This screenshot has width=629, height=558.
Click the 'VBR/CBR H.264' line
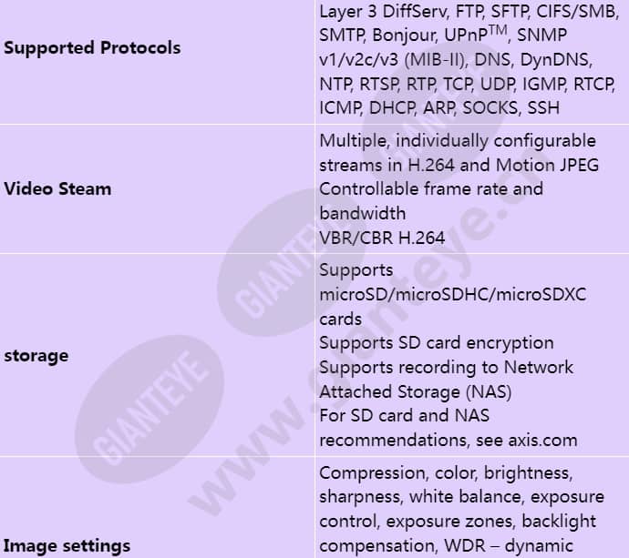click(x=382, y=238)
